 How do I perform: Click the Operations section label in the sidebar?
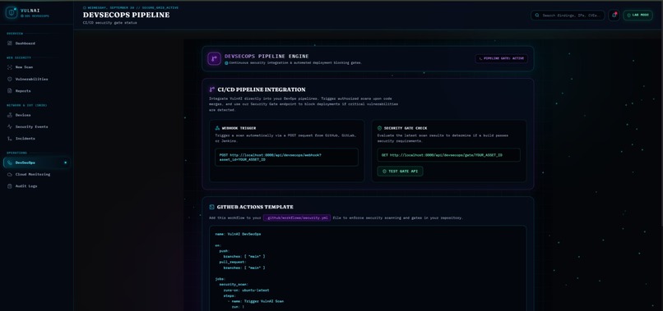[16, 153]
